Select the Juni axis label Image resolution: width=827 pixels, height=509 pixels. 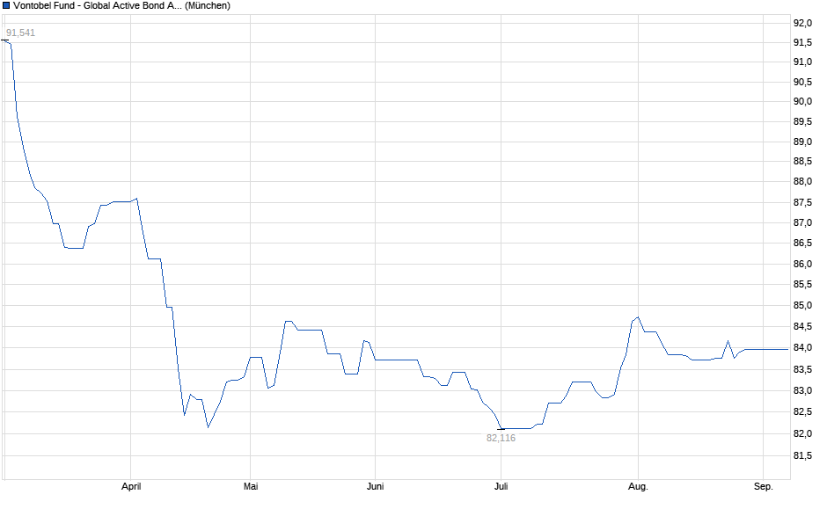pyautogui.click(x=375, y=486)
